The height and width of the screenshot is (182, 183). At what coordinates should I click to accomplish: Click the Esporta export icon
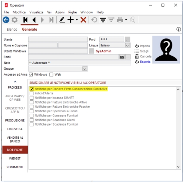137,62
